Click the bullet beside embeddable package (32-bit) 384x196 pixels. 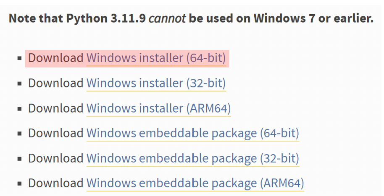point(20,159)
